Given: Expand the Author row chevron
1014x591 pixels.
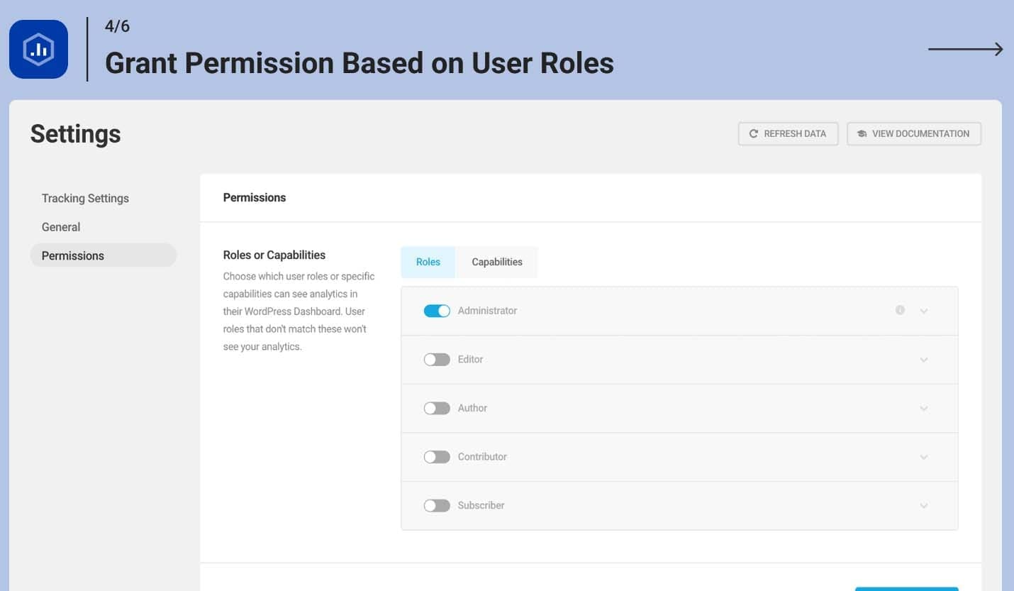Looking at the screenshot, I should pyautogui.click(x=924, y=409).
